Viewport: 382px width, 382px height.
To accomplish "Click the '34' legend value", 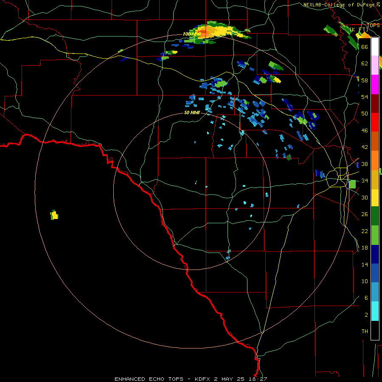I will tap(365, 180).
